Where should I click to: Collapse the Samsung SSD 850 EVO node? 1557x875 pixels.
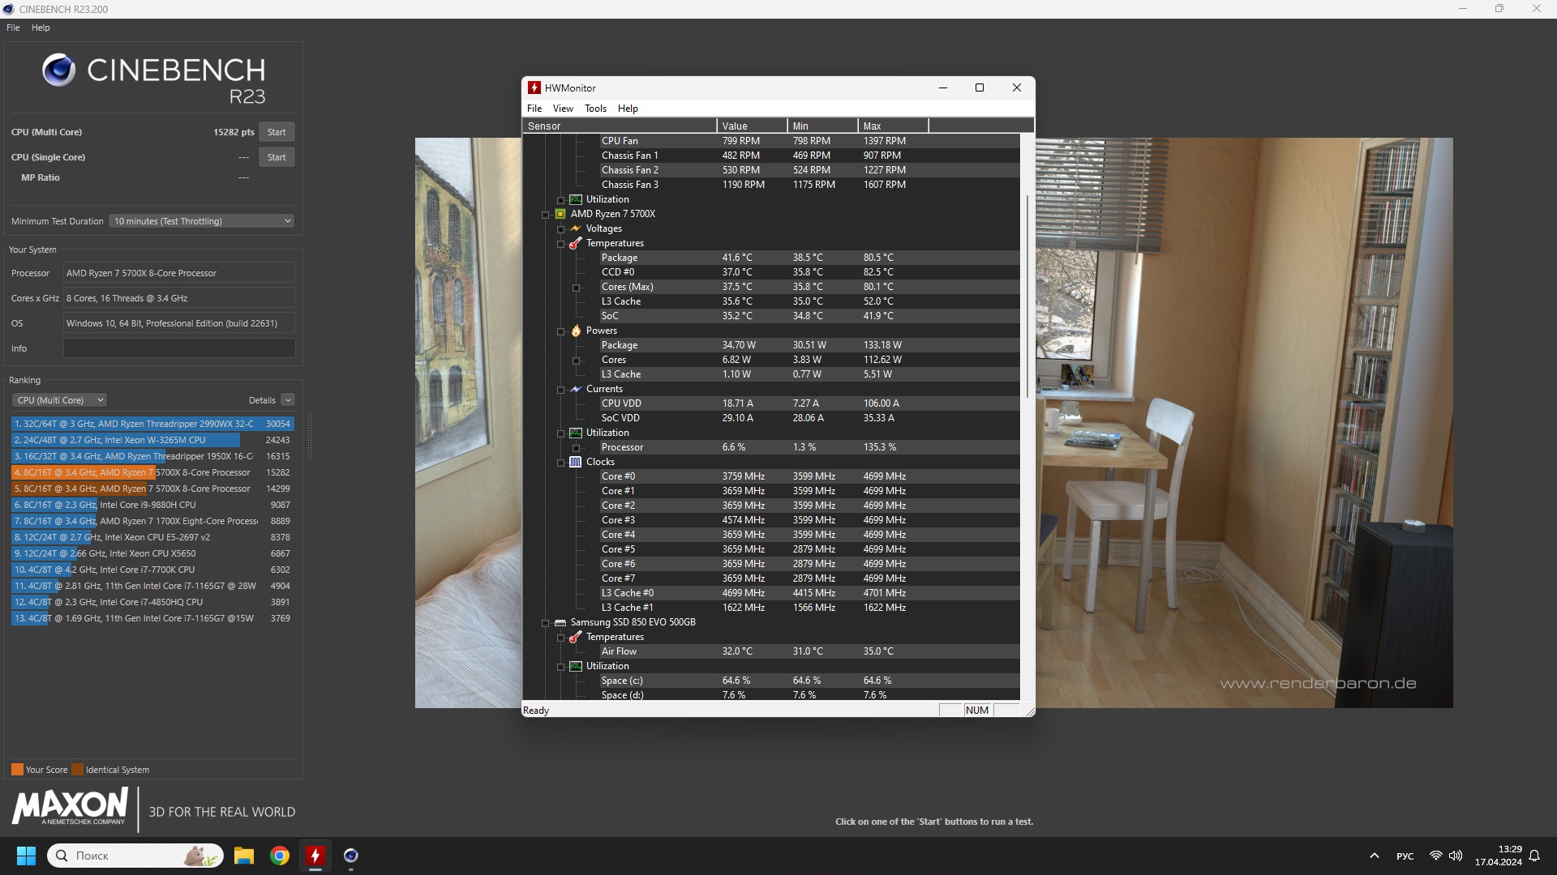pos(546,623)
